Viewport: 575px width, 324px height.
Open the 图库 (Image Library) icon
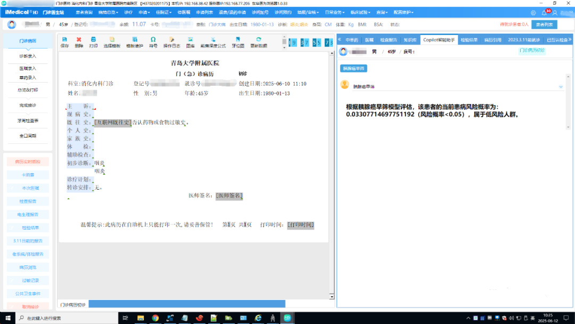coord(191,40)
